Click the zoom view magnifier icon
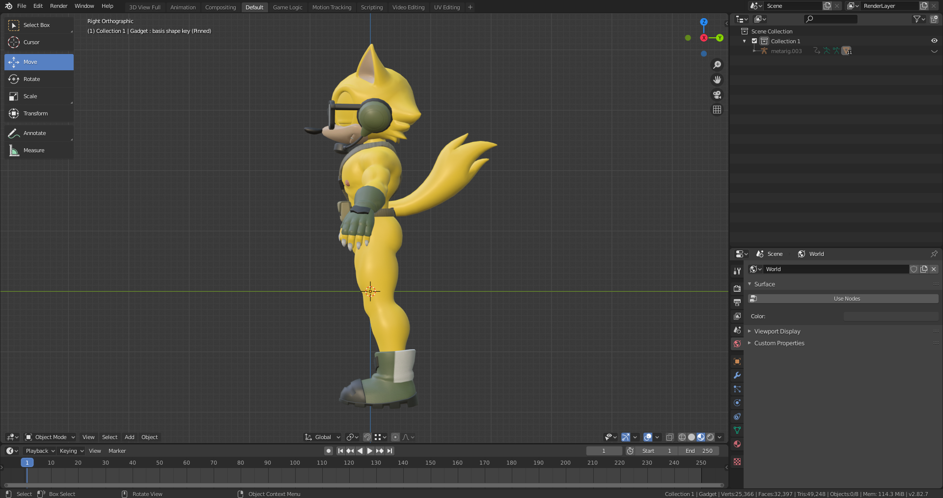Screen dimensions: 943x498 (x=717, y=65)
